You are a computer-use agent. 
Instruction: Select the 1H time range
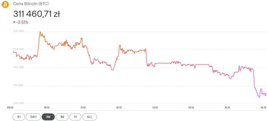click(x=19, y=117)
